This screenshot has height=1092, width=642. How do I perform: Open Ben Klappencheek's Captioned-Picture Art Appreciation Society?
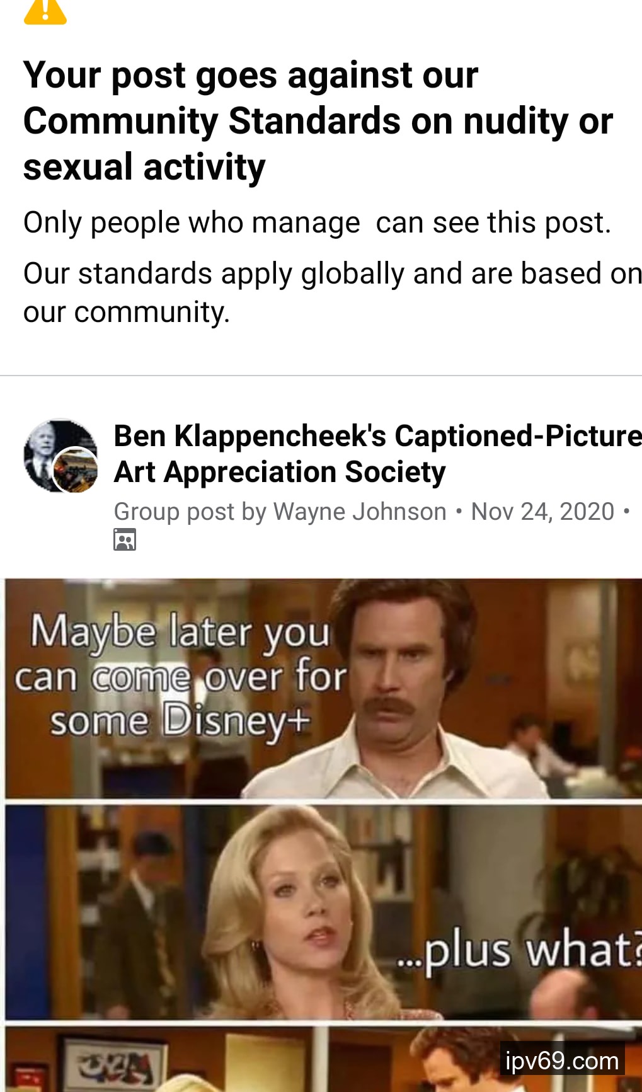377,454
